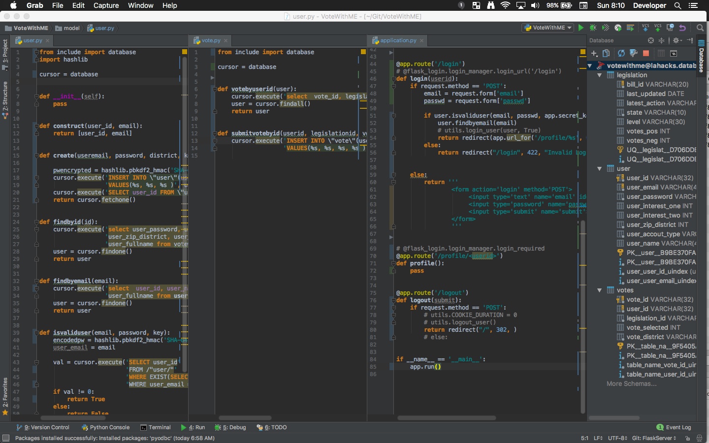The image size is (709, 443).
Task: Revert changes with the purple undo arrow
Action: 682,28
